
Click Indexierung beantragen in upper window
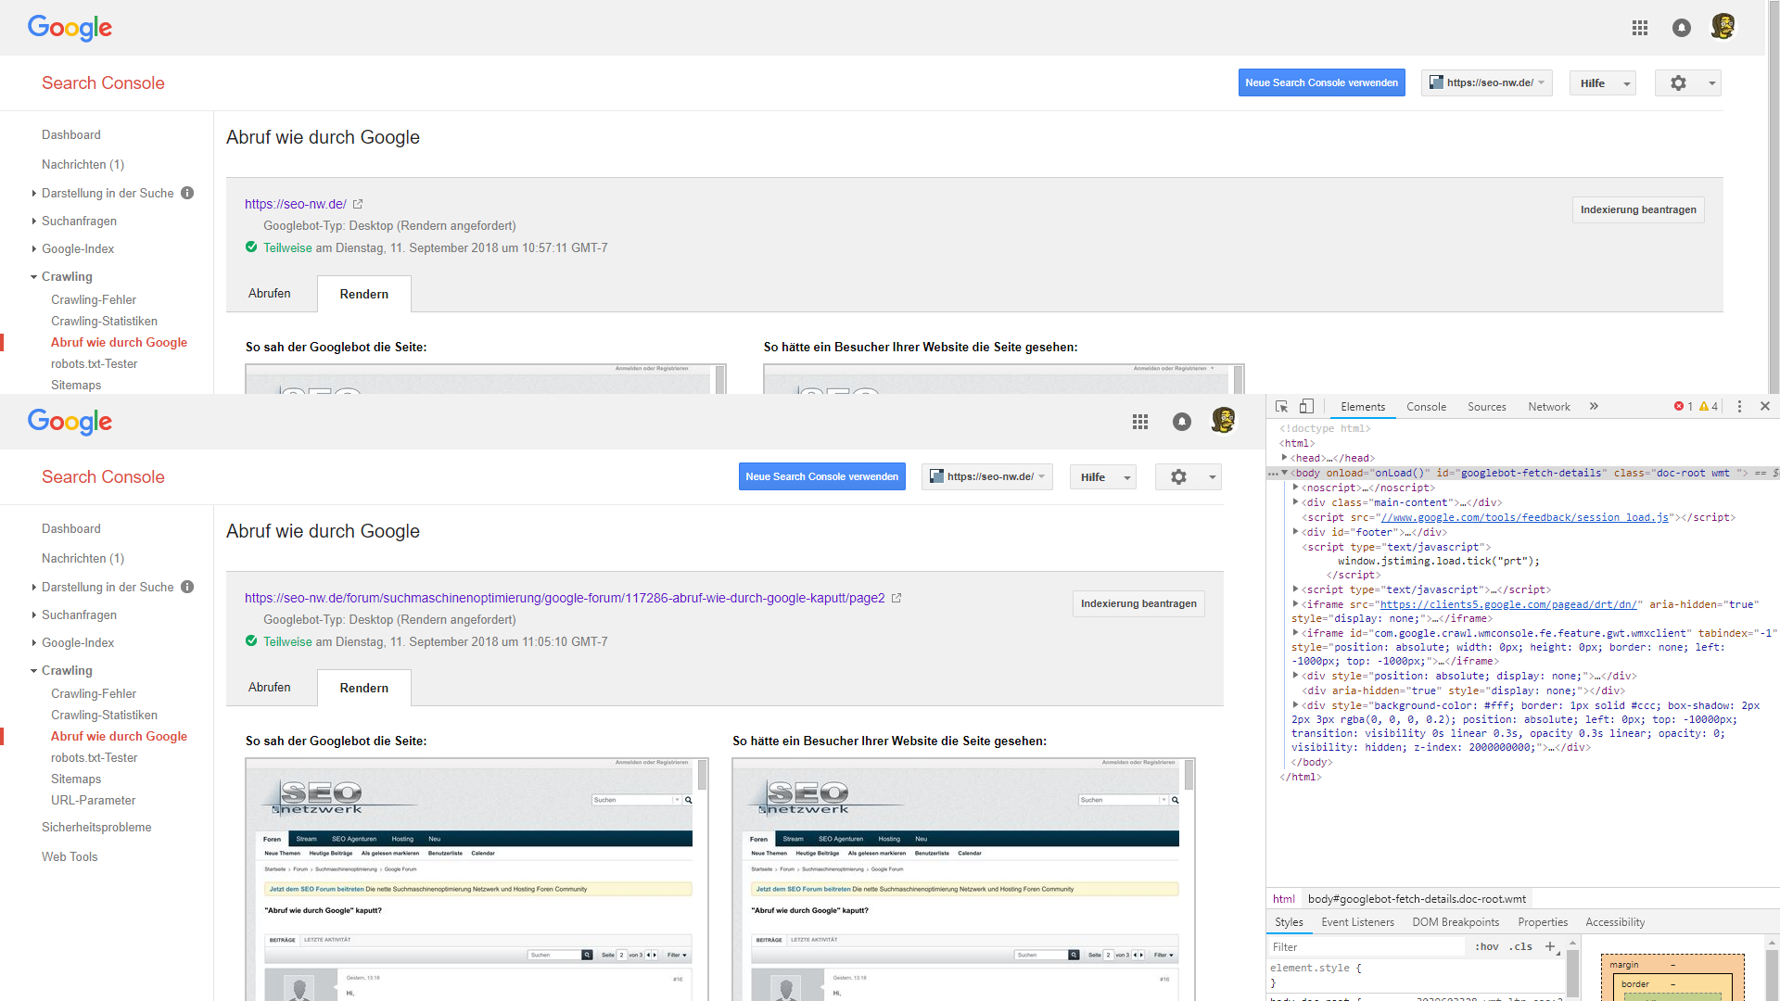coord(1638,210)
